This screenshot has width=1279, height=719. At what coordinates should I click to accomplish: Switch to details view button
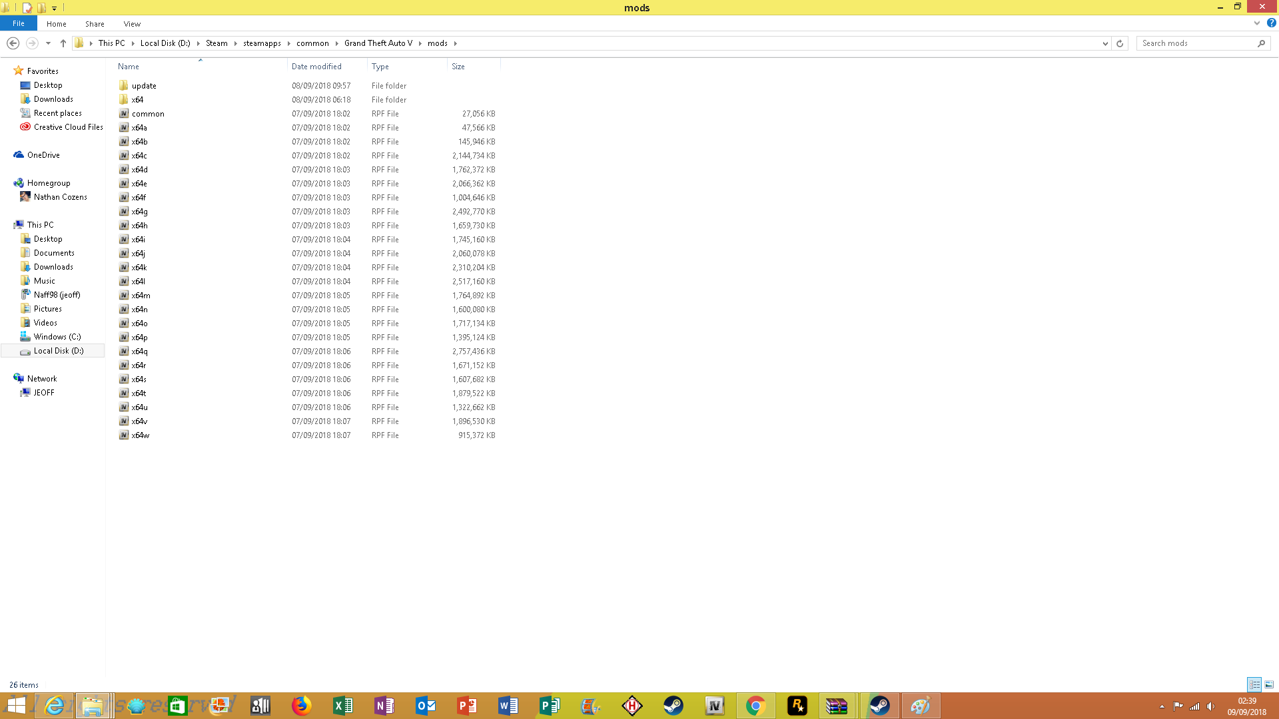(1254, 684)
